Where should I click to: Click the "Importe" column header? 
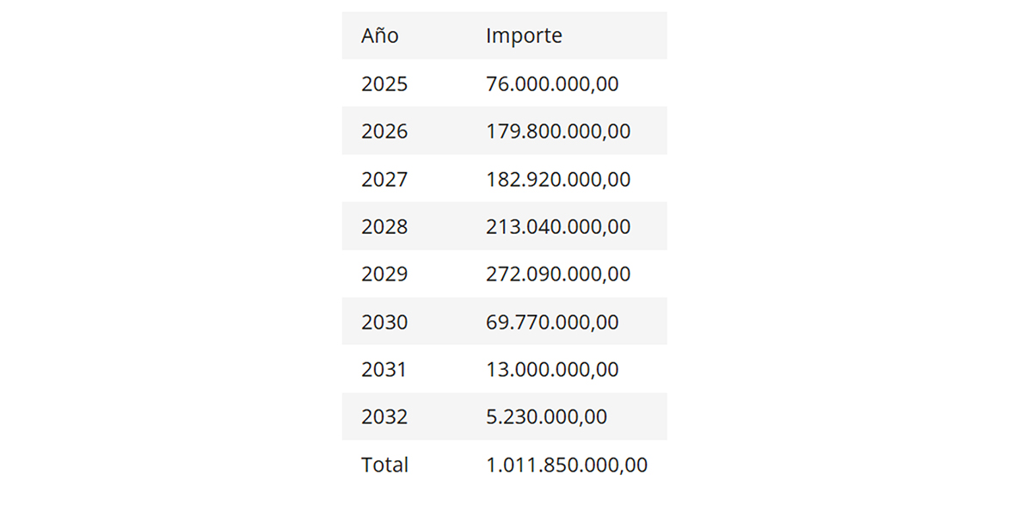[524, 36]
